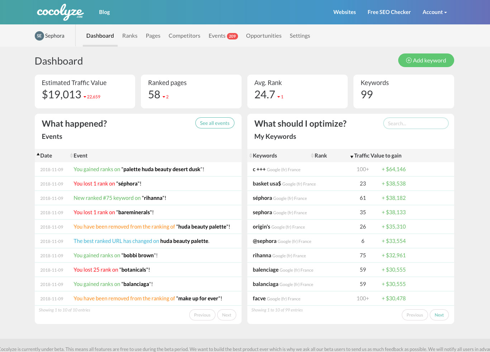
Task: Select keyword "séphora" in My Keywords
Action: click(x=262, y=198)
